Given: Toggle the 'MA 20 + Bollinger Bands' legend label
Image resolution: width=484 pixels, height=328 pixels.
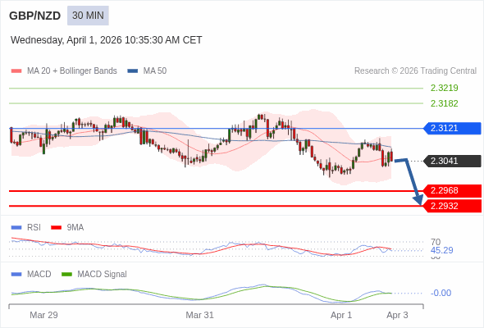Looking at the screenshot, I should click(72, 71).
